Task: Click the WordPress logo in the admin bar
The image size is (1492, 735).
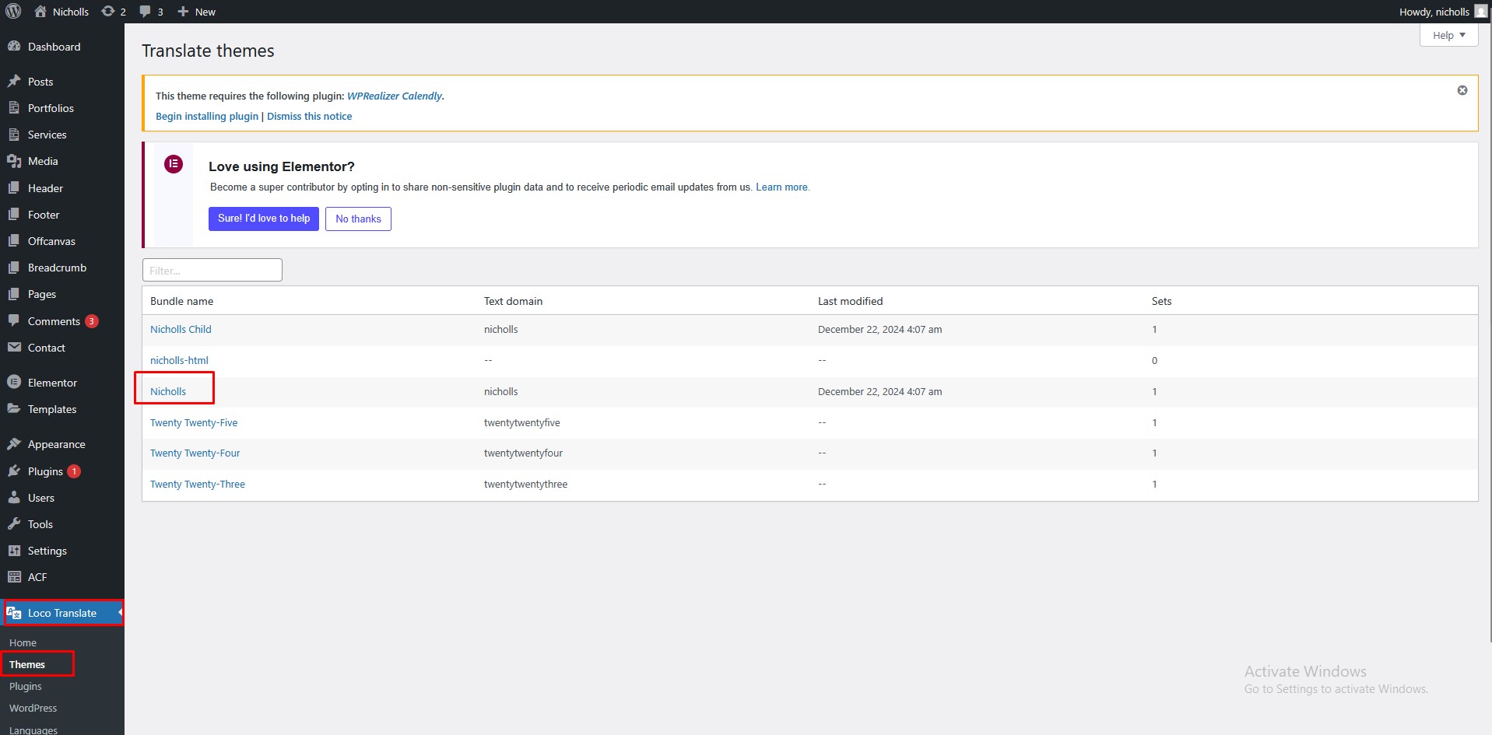Action: tap(13, 12)
